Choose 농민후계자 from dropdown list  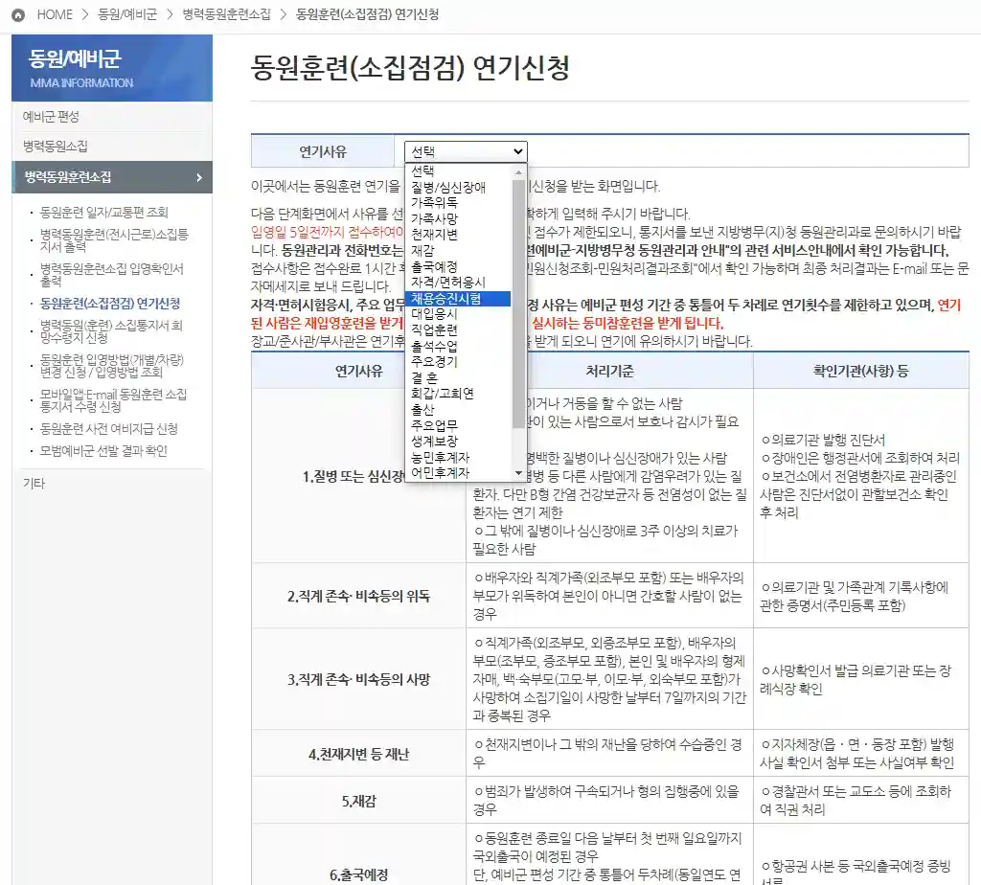pyautogui.click(x=458, y=457)
